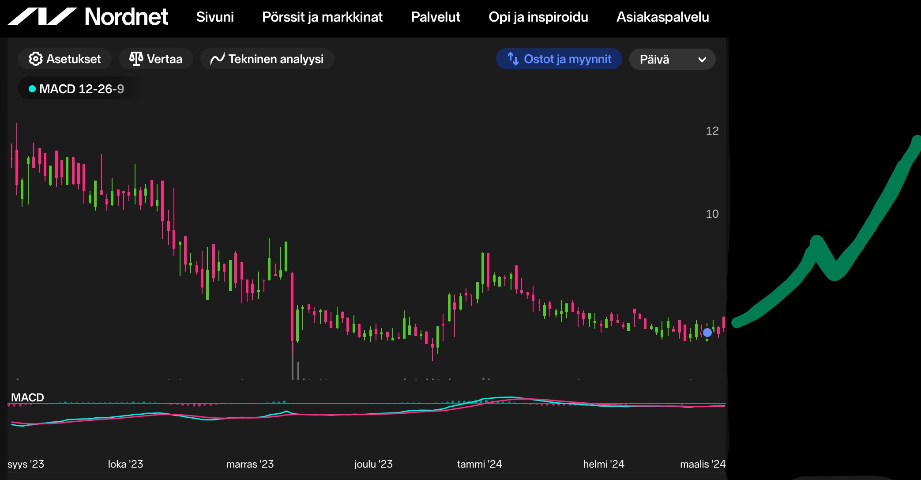
Task: Open the Sivuni menu
Action: [215, 17]
